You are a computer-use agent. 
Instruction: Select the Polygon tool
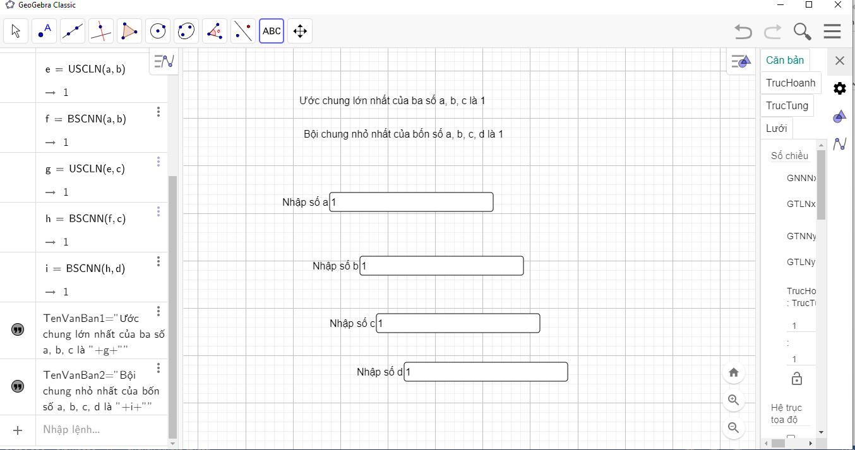(129, 31)
